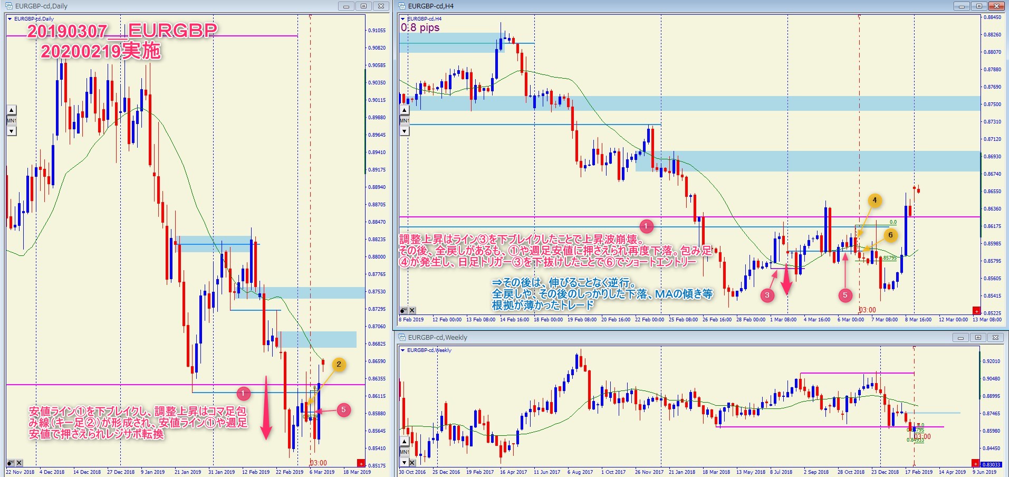This screenshot has width=1009, height=477.
Task: Click the X icon at H4 chart bottom-left
Action: tap(412, 310)
